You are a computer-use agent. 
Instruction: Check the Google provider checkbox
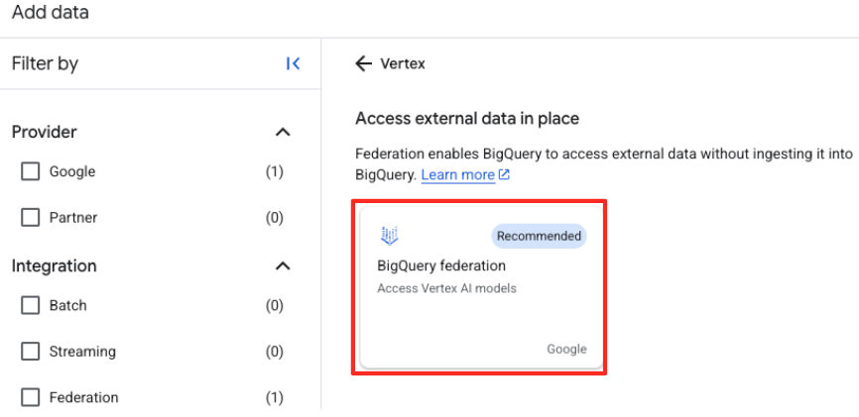point(31,171)
